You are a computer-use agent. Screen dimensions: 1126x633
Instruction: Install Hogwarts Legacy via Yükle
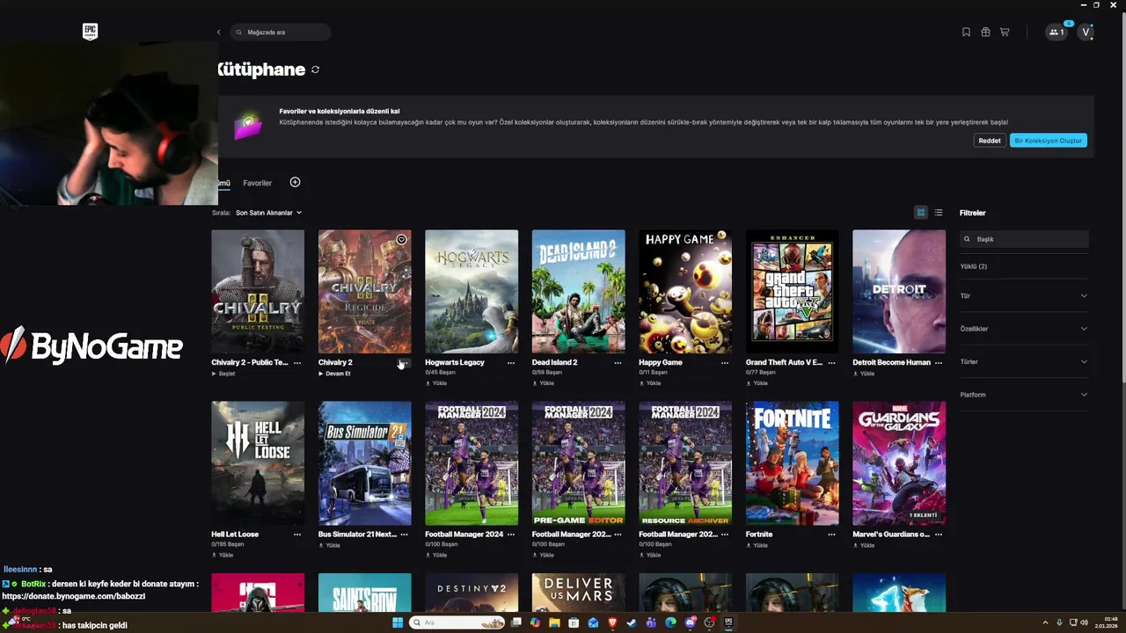(x=436, y=383)
